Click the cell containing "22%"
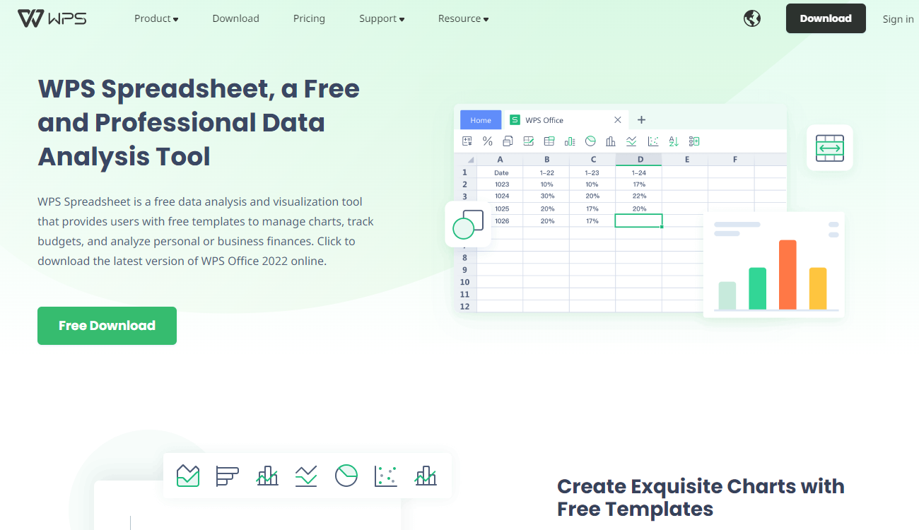Viewport: 919px width, 530px height. [x=639, y=196]
